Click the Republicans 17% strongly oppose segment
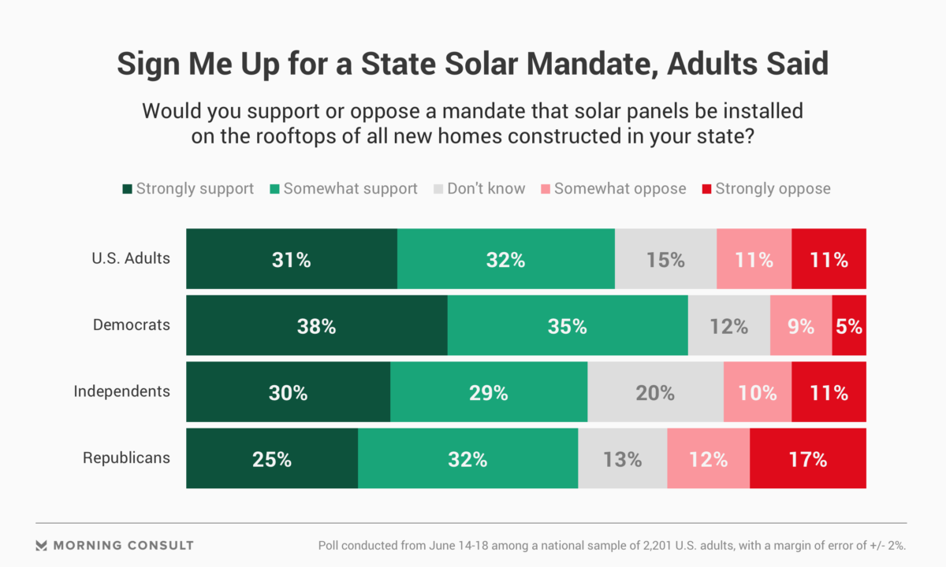Viewport: 946px width, 567px height. 808,458
